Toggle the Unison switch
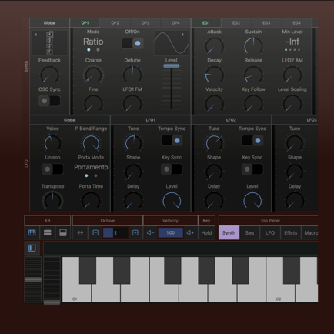This screenshot has width=334, height=334. click(x=52, y=169)
